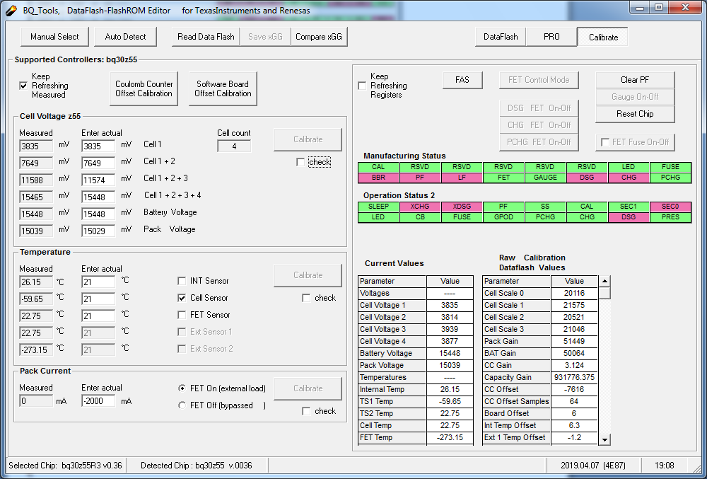707x479 pixels.
Task: Click the Compare xGG button
Action: [319, 37]
